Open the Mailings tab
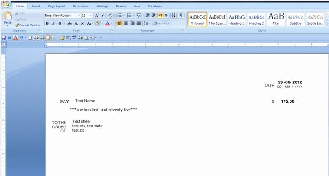This screenshot has height=176, width=329. point(102,6)
